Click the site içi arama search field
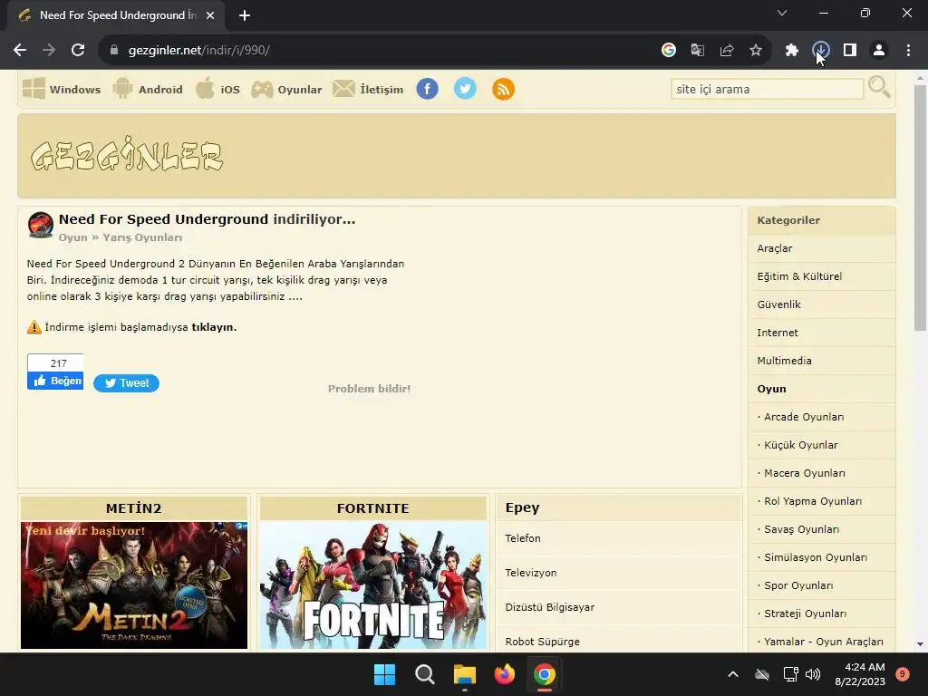The height and width of the screenshot is (696, 928). 767,90
